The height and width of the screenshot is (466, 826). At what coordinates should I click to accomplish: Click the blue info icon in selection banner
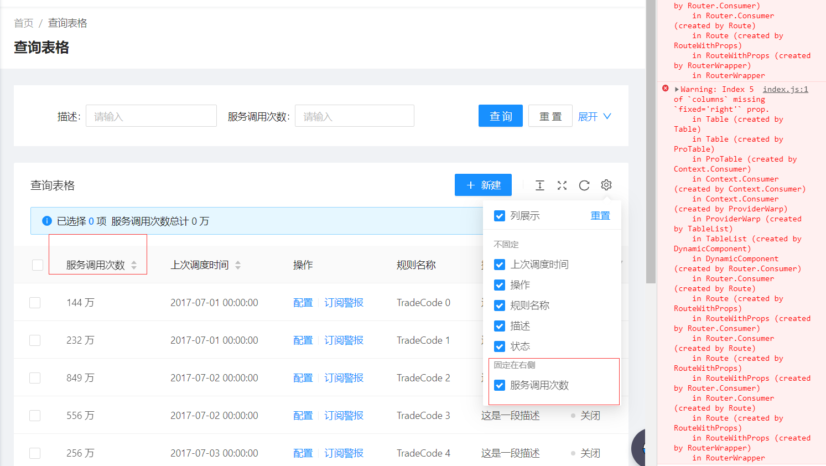click(x=46, y=220)
